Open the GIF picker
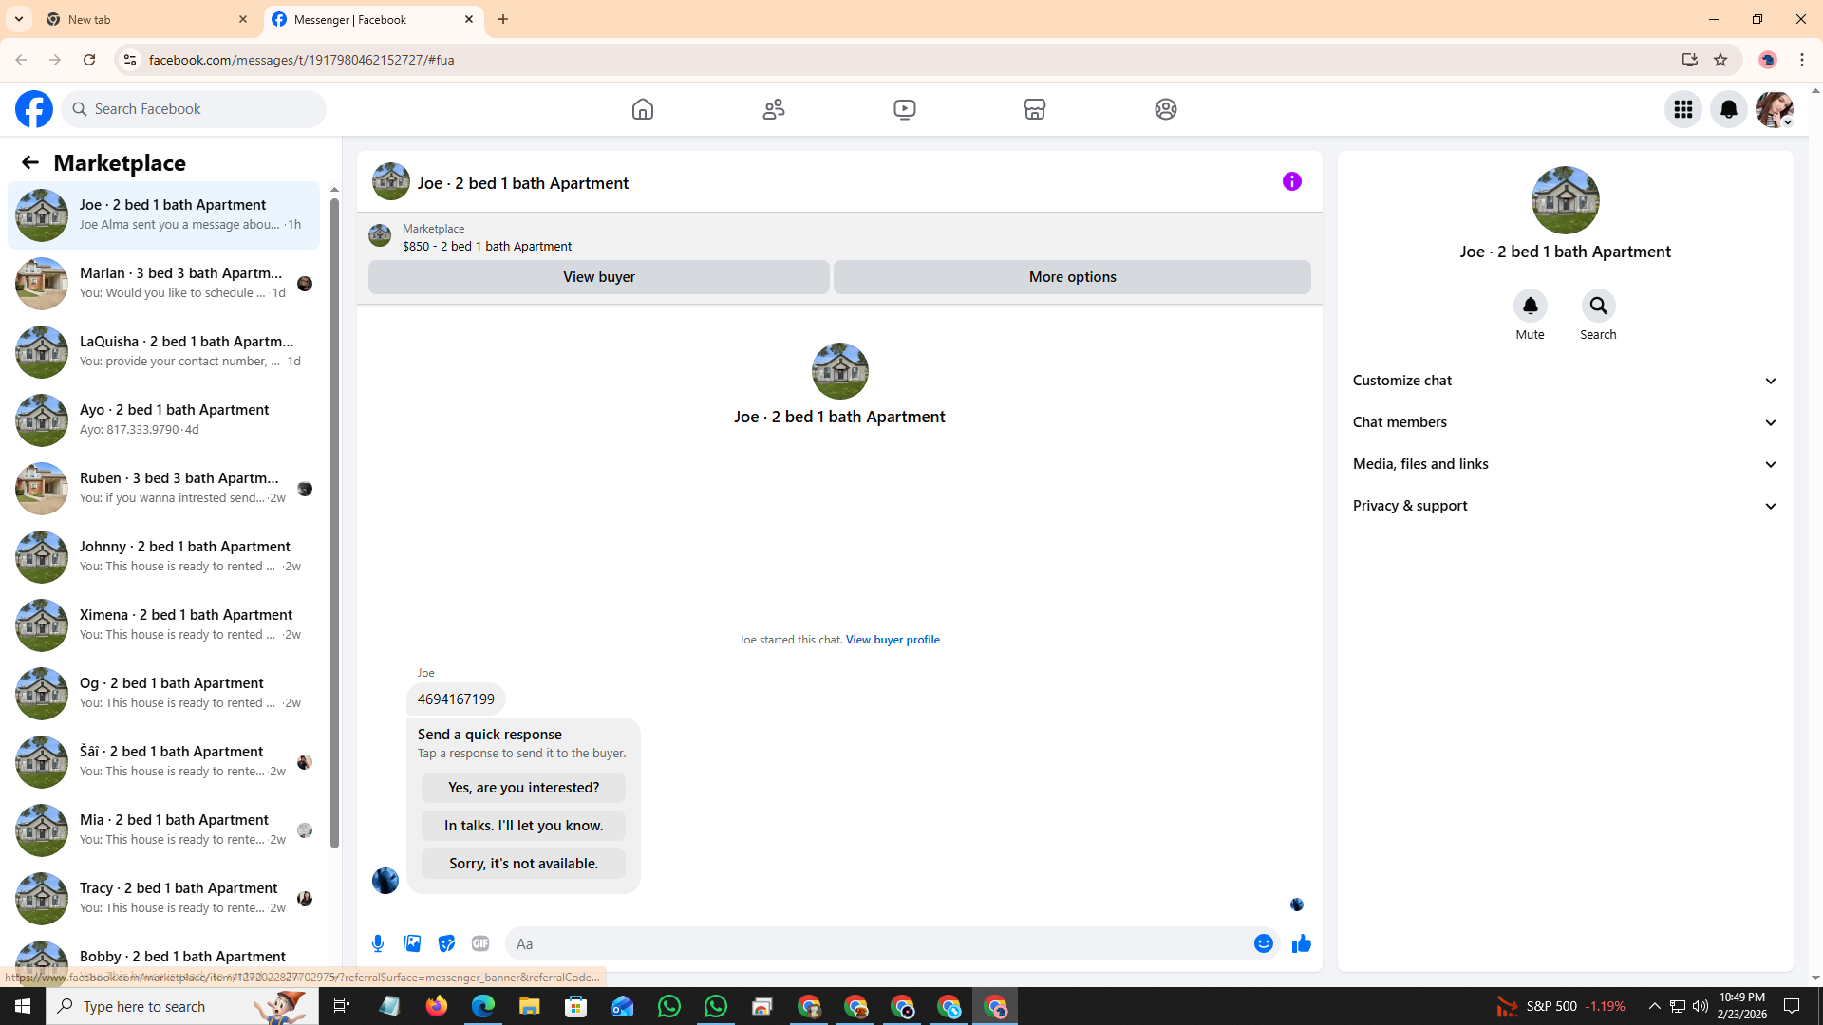The image size is (1823, 1025). click(480, 943)
